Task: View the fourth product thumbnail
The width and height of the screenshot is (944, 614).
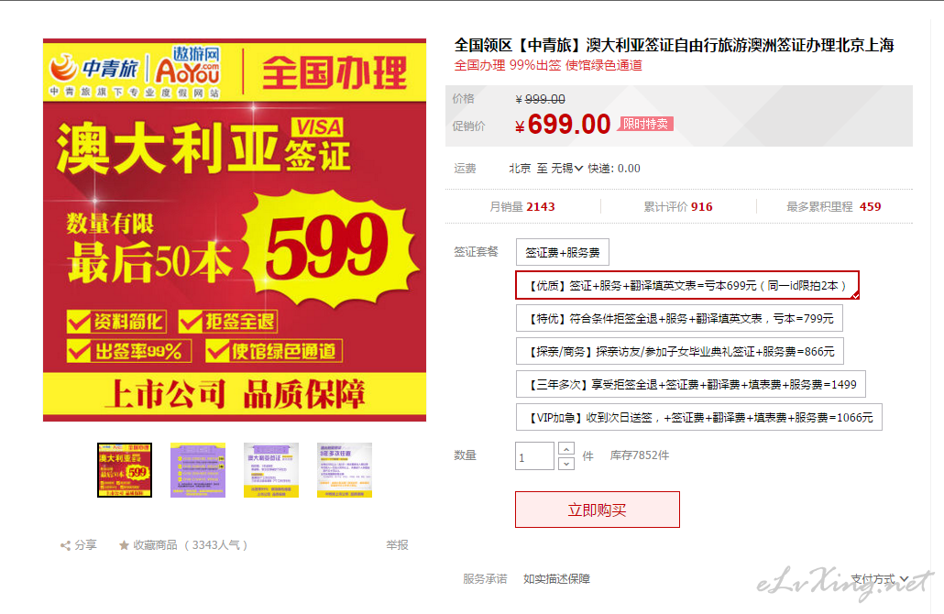Action: [345, 470]
